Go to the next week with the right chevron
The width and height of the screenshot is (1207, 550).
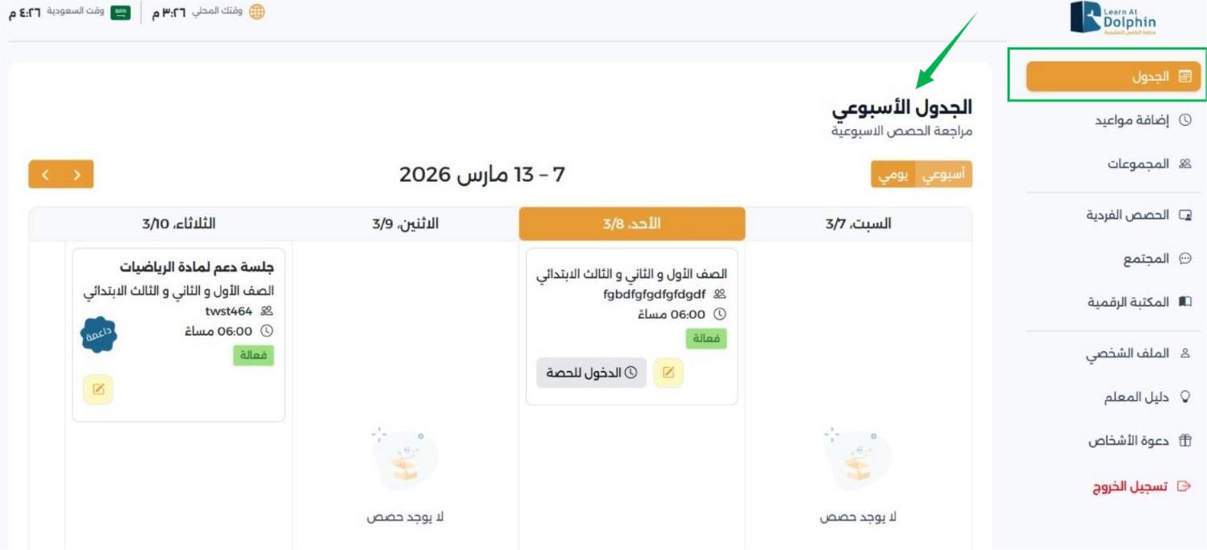[x=77, y=175]
